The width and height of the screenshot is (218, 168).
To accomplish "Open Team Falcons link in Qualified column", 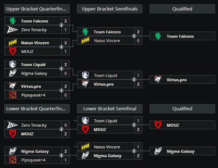I will click(180, 36).
